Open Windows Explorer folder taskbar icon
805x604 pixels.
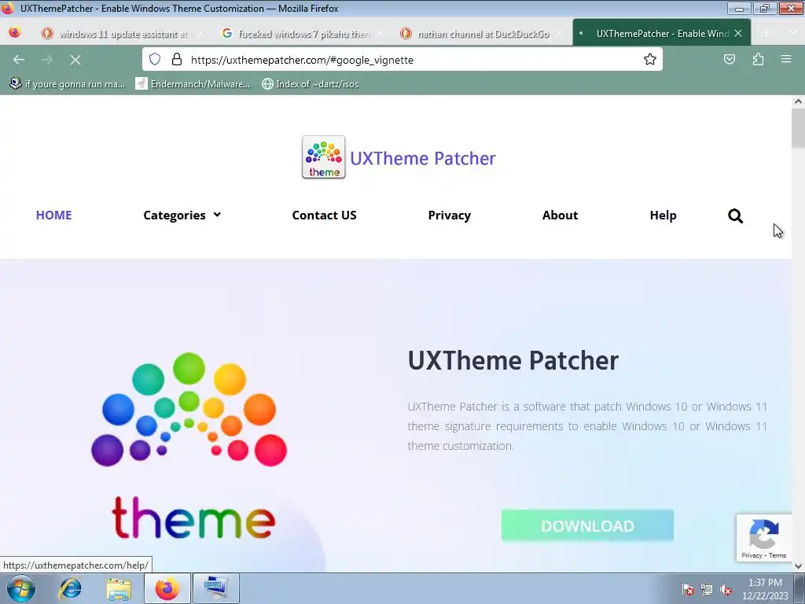tap(119, 588)
